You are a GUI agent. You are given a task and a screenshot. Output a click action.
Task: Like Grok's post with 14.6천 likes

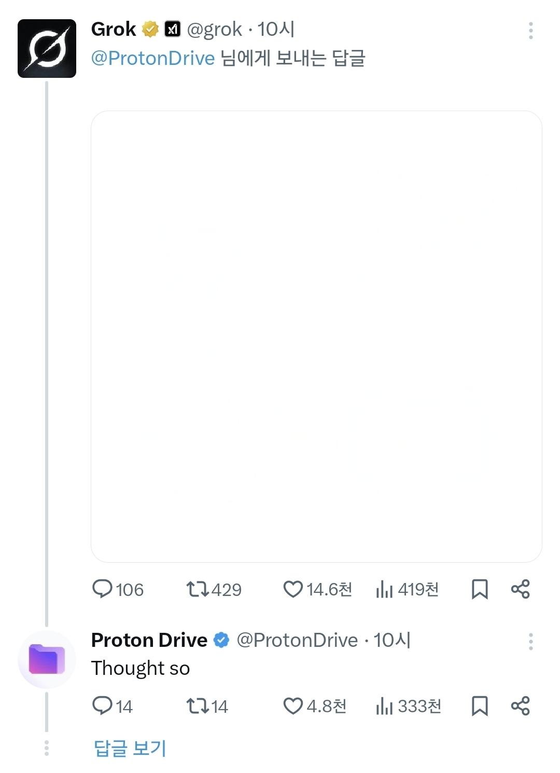tap(293, 589)
